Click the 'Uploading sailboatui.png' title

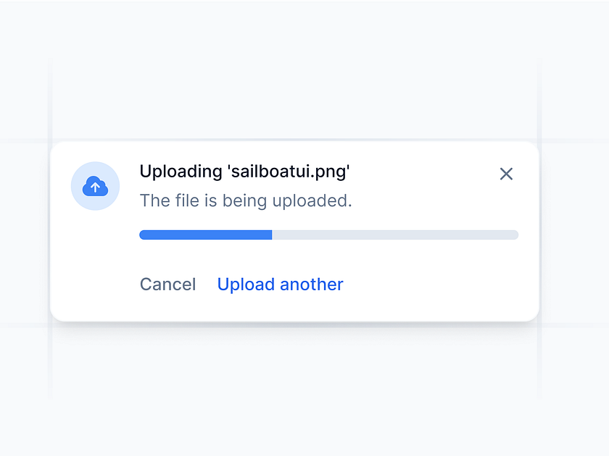click(244, 172)
